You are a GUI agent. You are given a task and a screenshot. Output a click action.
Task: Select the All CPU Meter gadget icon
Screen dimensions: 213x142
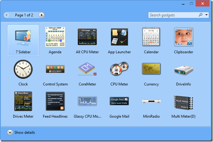(x=87, y=37)
